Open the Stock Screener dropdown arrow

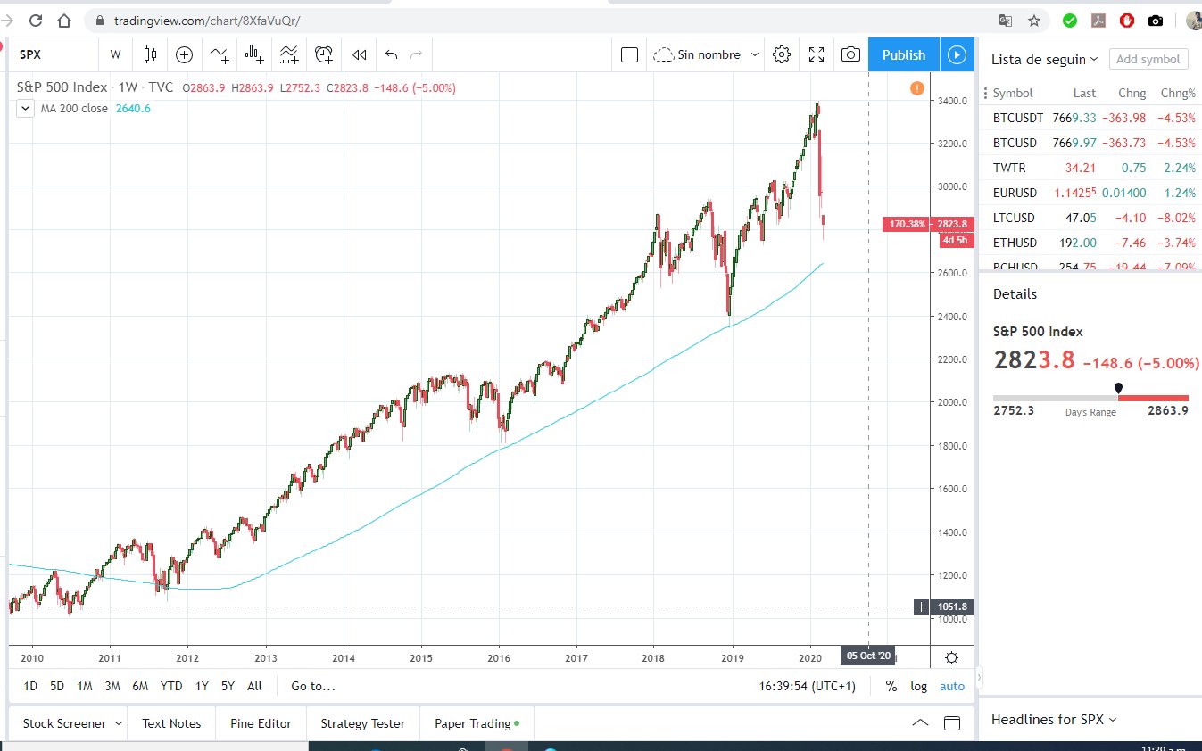pyautogui.click(x=118, y=723)
